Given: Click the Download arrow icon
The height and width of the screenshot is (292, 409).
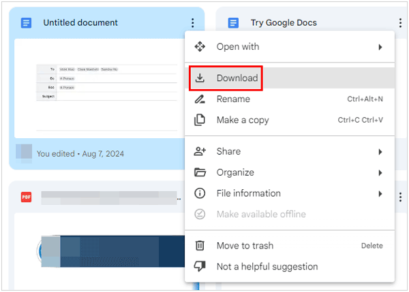Looking at the screenshot, I should 200,78.
